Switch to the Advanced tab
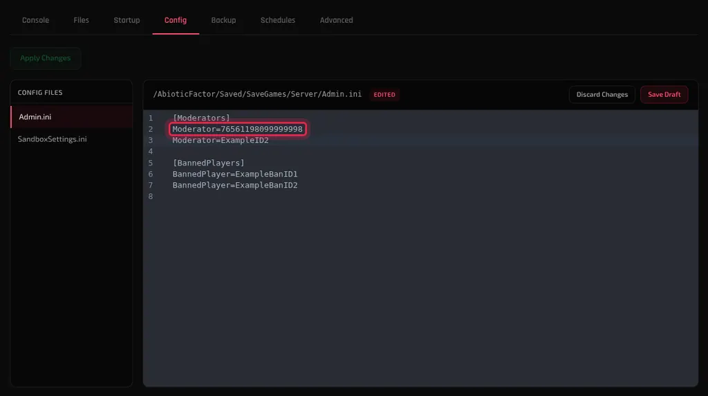Viewport: 708px width, 396px height. pos(337,20)
